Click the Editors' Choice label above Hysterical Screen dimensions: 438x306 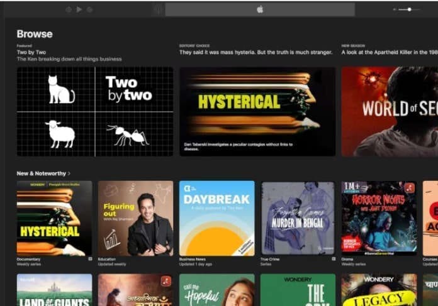point(194,46)
